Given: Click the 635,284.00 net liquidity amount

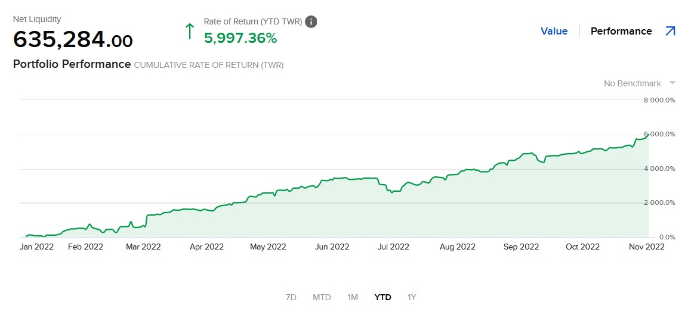Looking at the screenshot, I should pyautogui.click(x=73, y=40).
